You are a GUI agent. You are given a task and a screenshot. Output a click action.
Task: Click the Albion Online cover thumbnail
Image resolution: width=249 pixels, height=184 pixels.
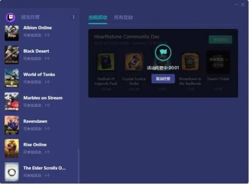[12, 33]
